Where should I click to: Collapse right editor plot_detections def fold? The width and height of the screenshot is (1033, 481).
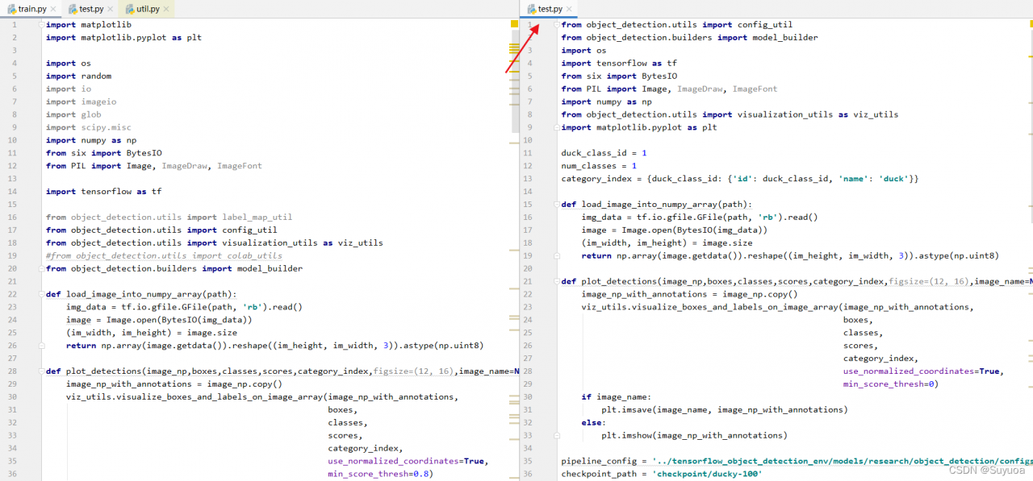coord(556,281)
